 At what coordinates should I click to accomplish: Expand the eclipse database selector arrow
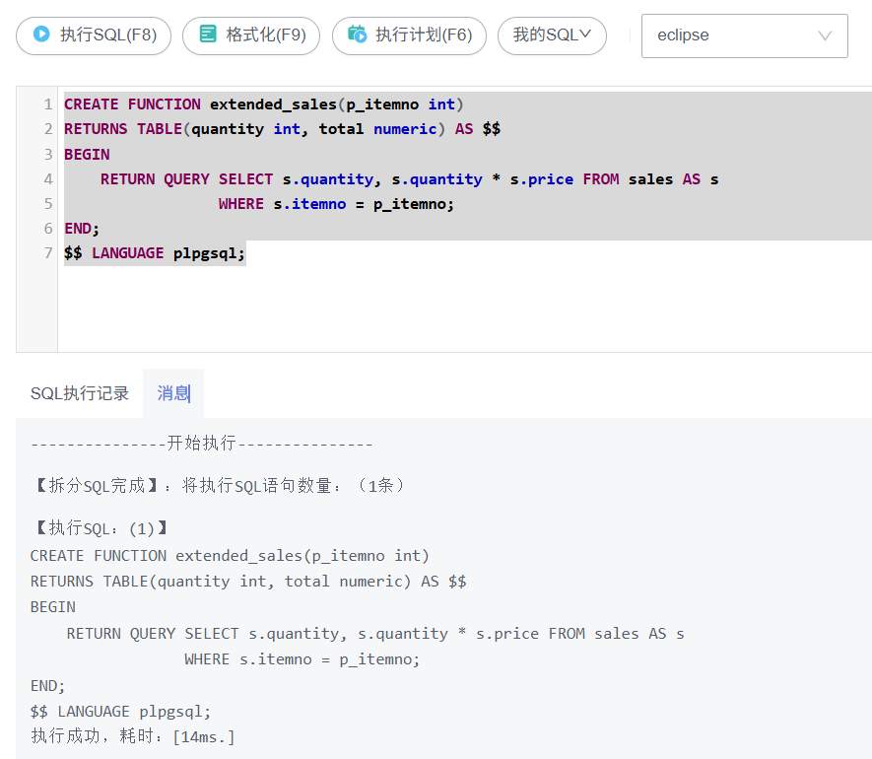click(825, 35)
